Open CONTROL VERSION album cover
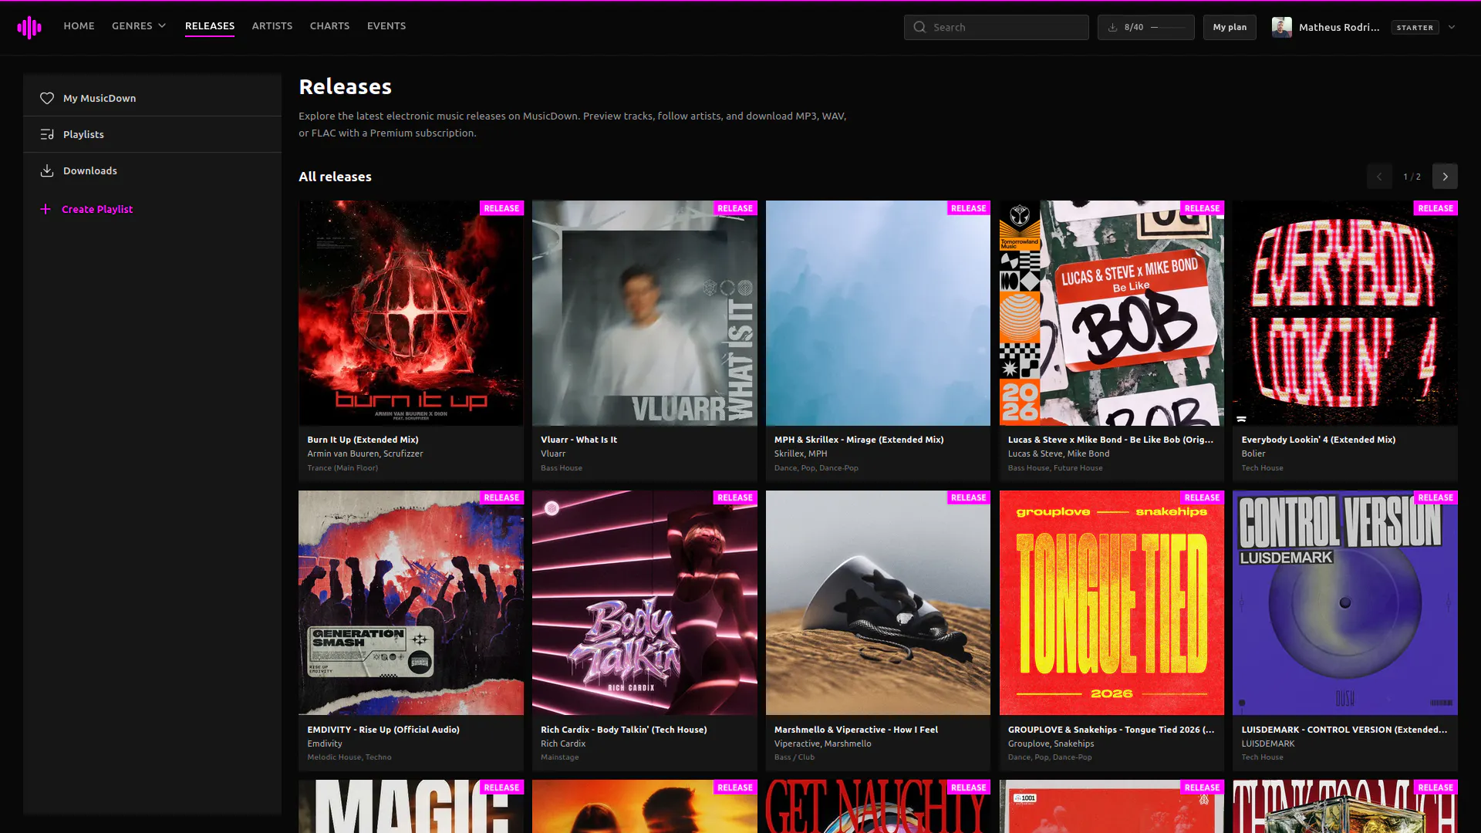Viewport: 1481px width, 833px height. 1345,602
